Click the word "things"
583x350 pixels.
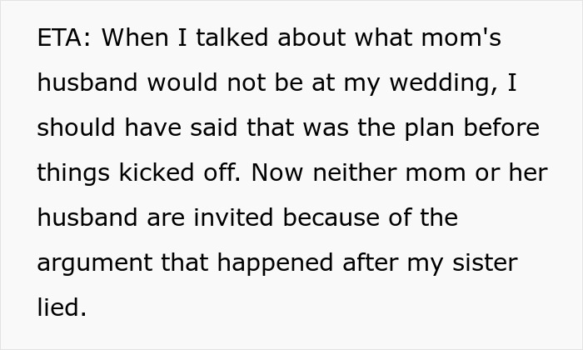(73, 173)
